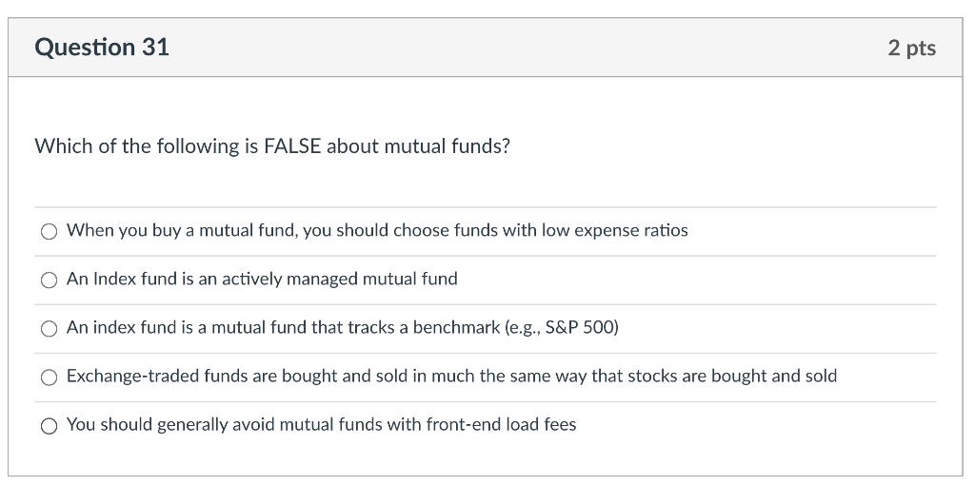Screen dimensions: 975x484
Task: Click the 'Question 31' heading
Action: [102, 48]
